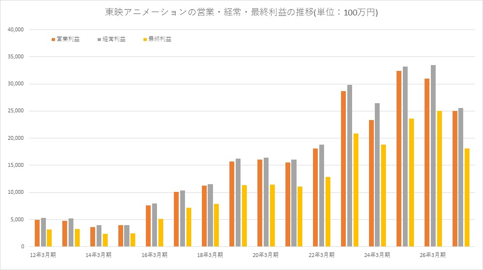Click the 25,000 y-axis label

coord(16,111)
